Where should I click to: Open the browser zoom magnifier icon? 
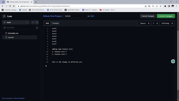click(153, 6)
